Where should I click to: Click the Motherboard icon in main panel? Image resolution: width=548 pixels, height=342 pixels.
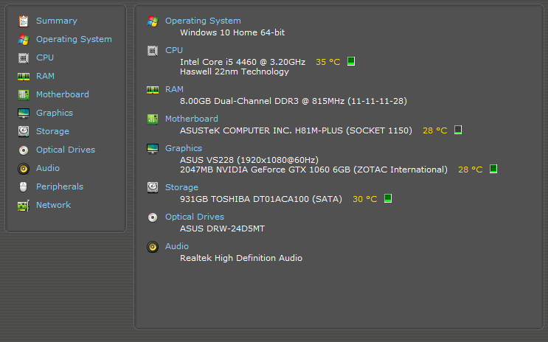tap(153, 119)
